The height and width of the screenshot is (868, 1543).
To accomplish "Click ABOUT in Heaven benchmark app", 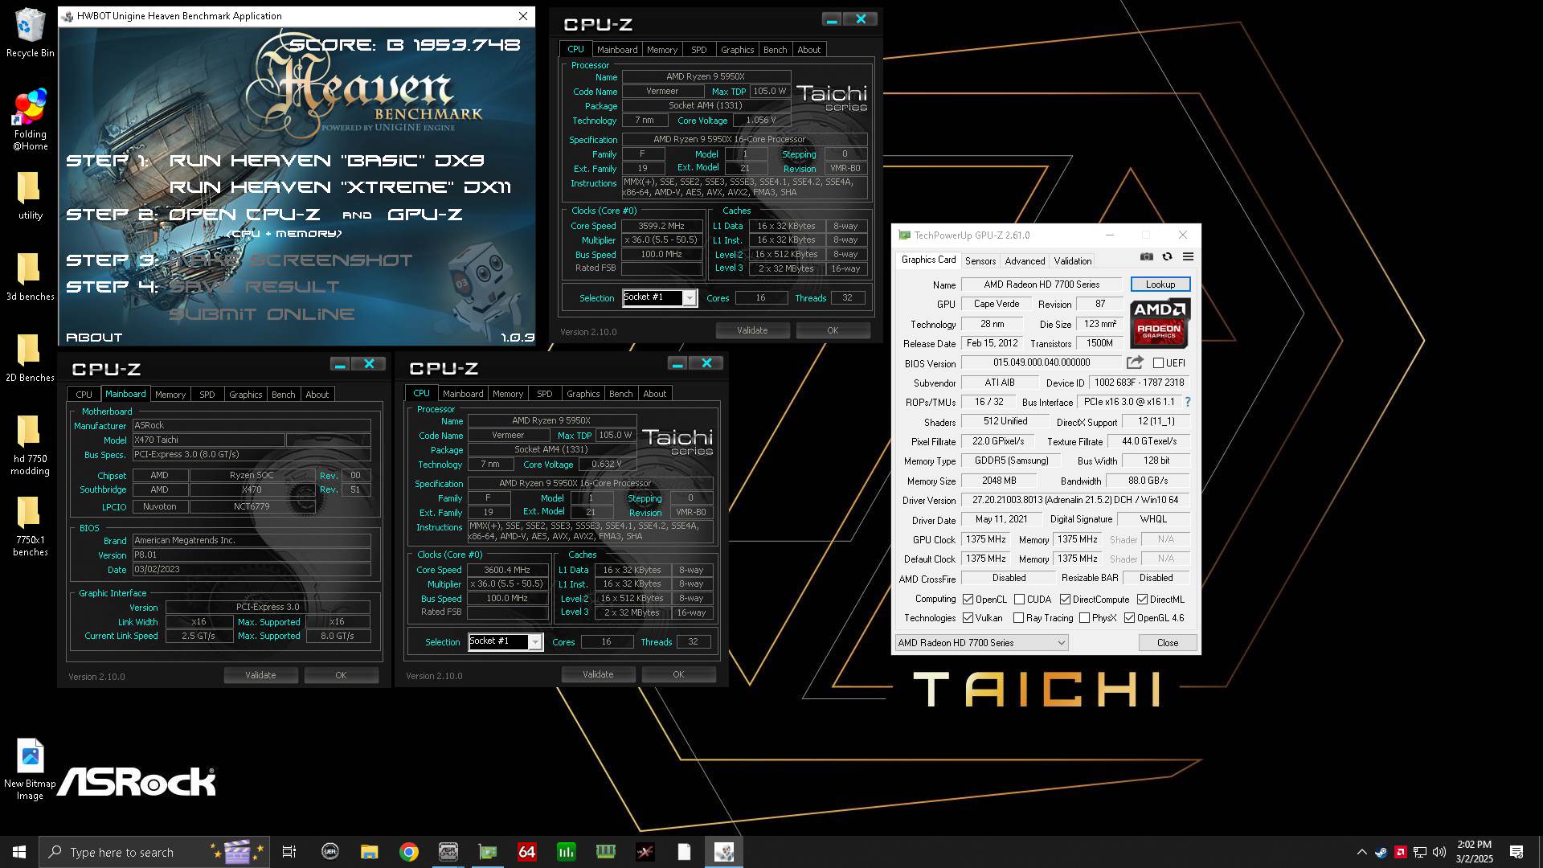I will [x=94, y=338].
